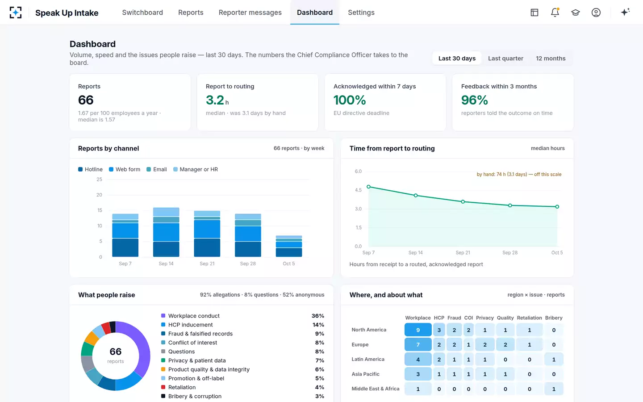Click Latin America Bribery cell showing 1
The image size is (643, 402).
[x=554, y=360]
